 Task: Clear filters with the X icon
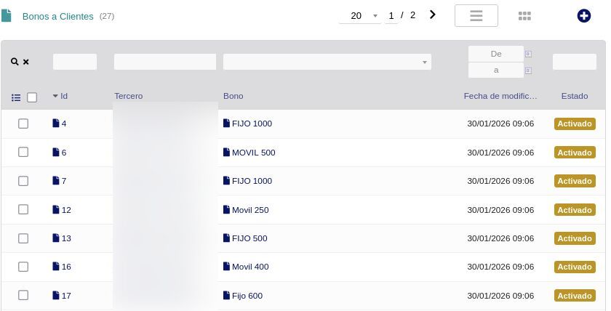click(26, 62)
